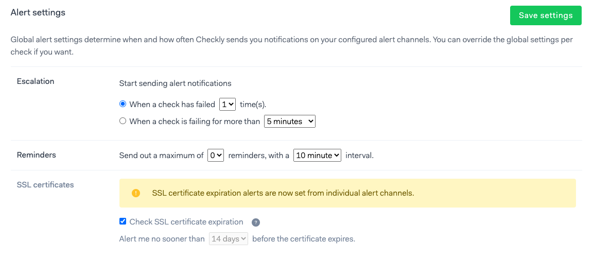Open the maximum reminders count dropdown
Image resolution: width=593 pixels, height=258 pixels.
coord(215,155)
